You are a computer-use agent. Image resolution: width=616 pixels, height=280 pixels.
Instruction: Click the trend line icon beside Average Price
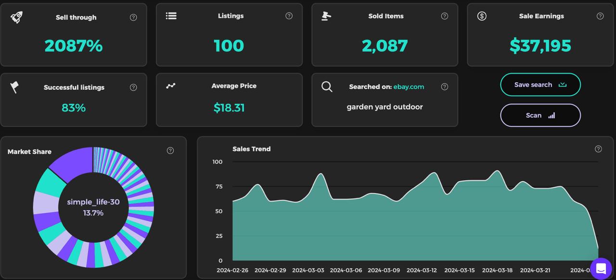coord(171,86)
